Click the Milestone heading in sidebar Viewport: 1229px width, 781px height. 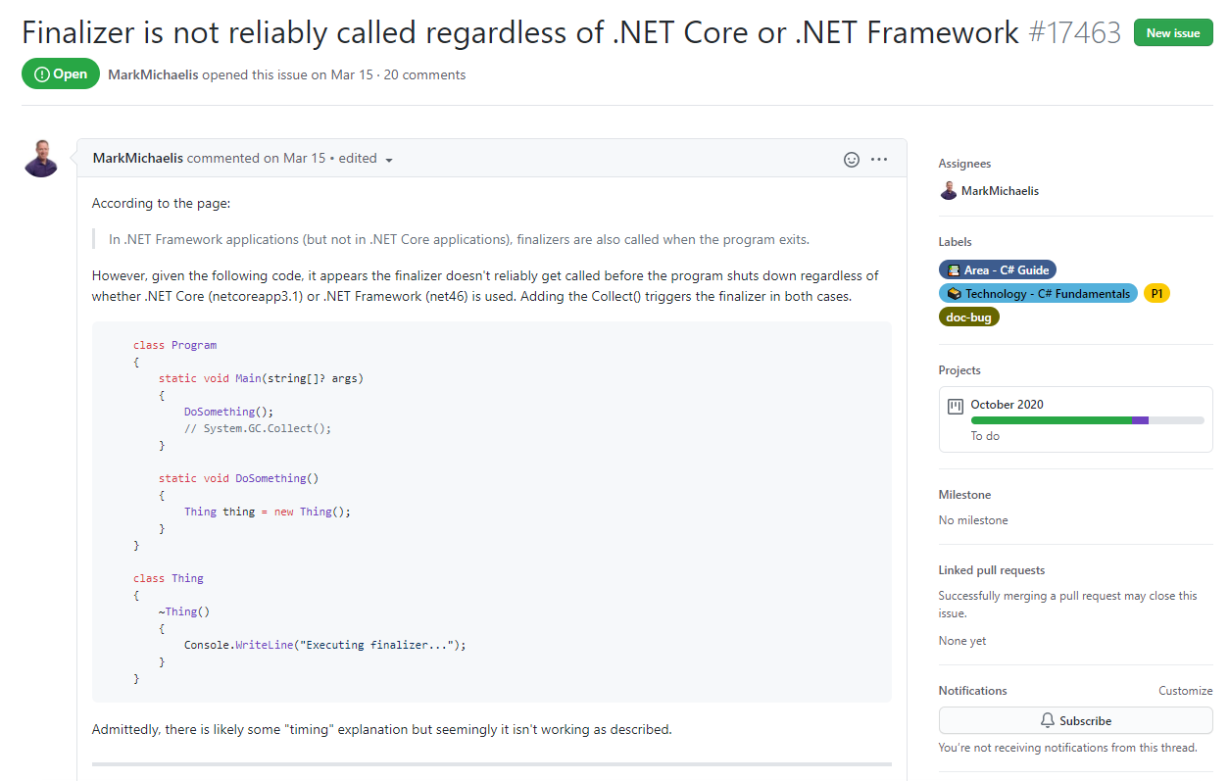click(964, 495)
